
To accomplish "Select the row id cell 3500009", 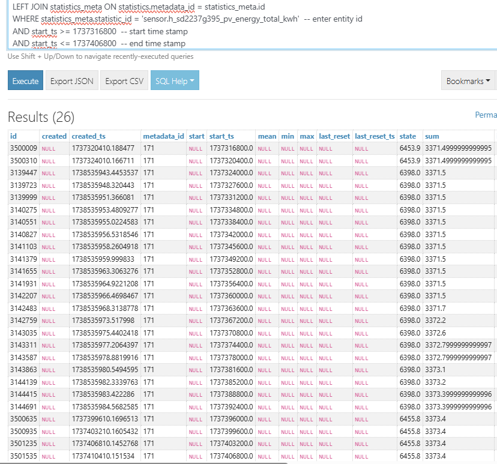I will pos(23,148).
